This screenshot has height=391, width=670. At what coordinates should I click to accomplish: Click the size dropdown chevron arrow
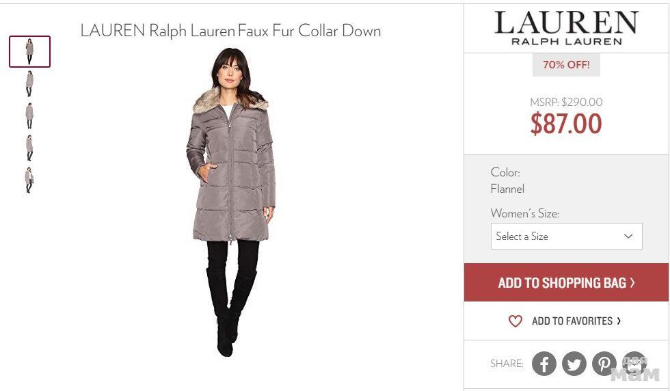tap(628, 236)
